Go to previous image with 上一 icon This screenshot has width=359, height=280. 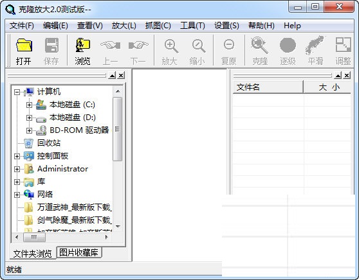(x=111, y=45)
